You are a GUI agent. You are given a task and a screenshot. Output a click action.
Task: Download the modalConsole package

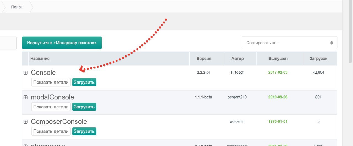point(84,107)
